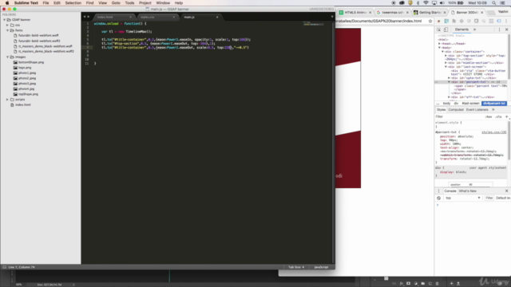Viewport: 511px width, 287px height.
Task: Open the Event Listeners tab
Action: (477, 110)
